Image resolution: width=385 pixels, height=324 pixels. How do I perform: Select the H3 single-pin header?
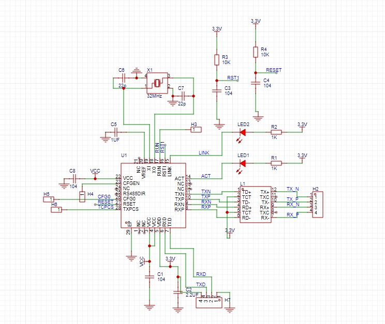click(x=196, y=130)
